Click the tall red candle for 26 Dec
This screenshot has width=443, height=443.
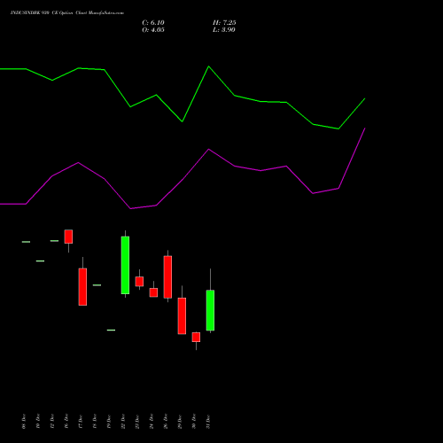tap(167, 276)
